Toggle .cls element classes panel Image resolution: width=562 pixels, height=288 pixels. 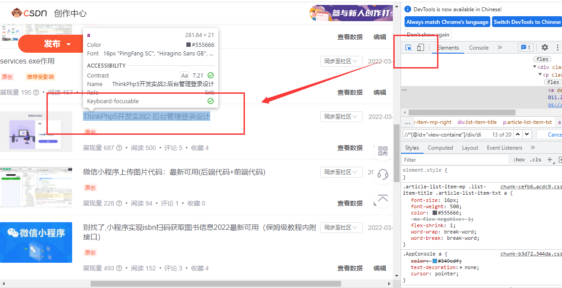[535, 160]
